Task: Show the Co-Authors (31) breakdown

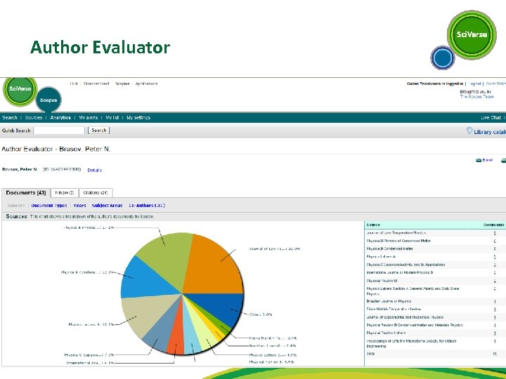Action: click(147, 206)
